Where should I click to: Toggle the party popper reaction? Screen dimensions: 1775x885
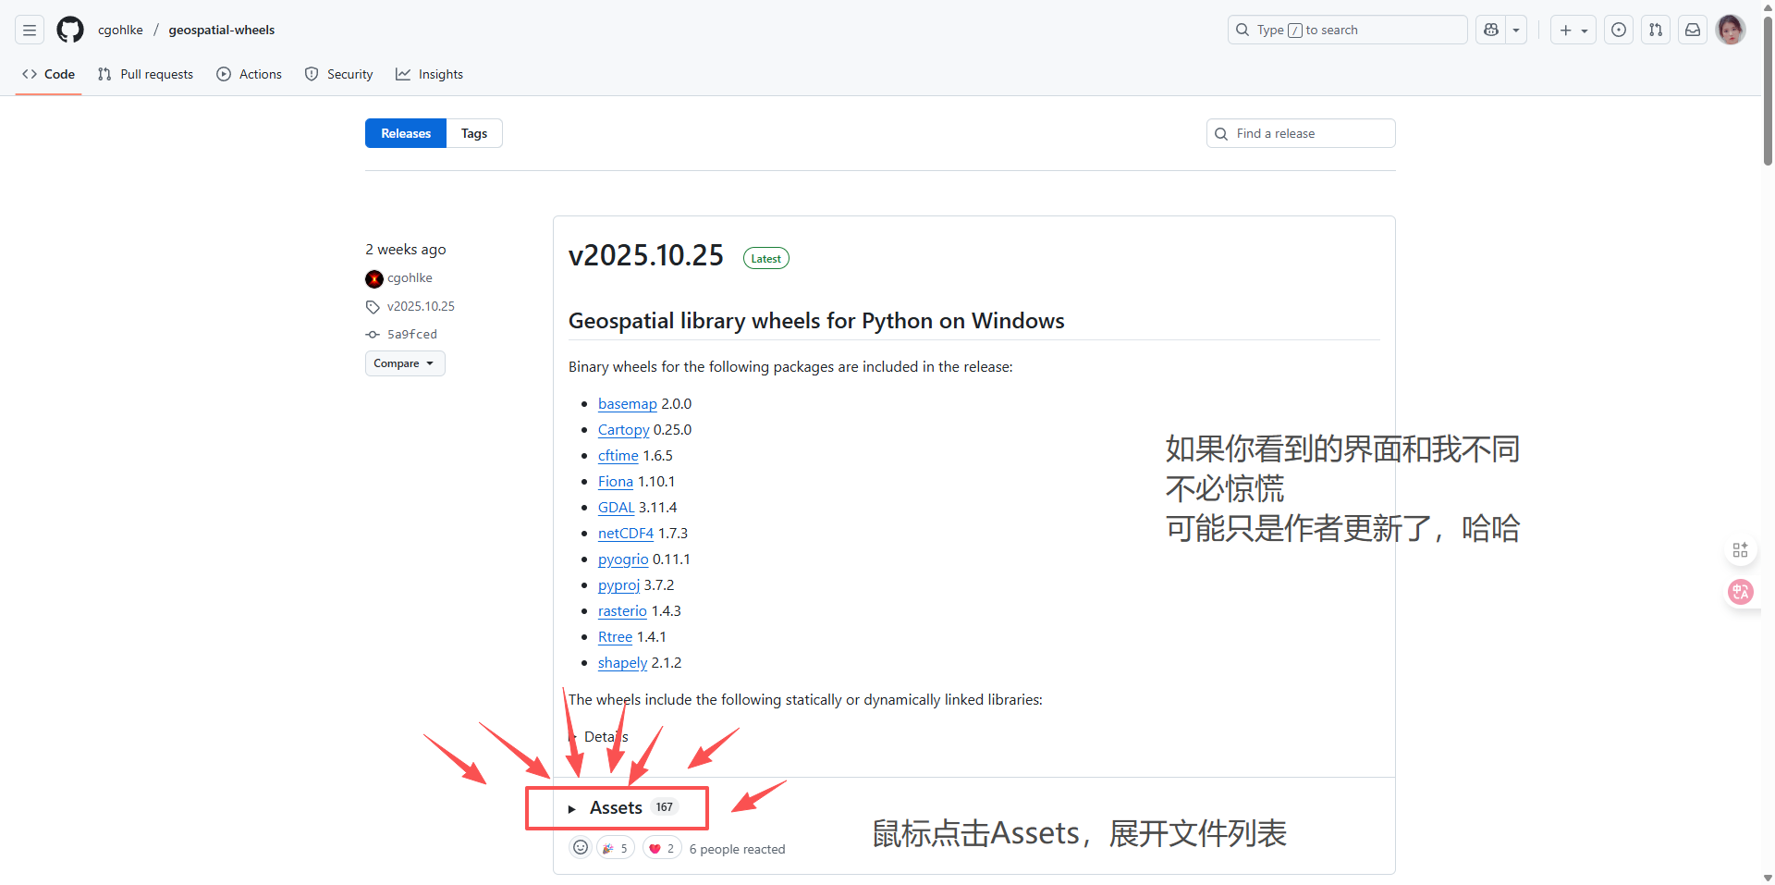(x=614, y=847)
